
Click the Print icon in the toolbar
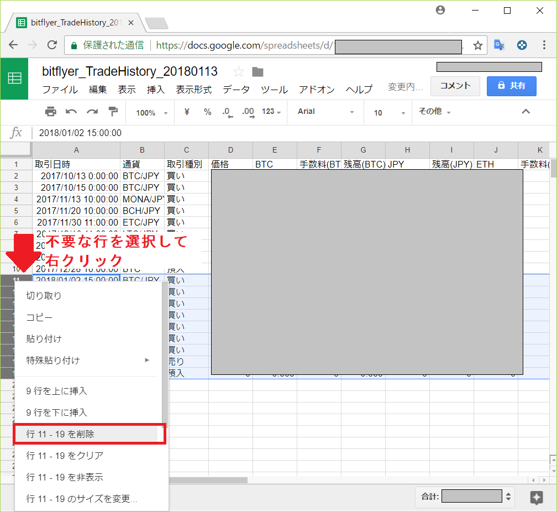pyautogui.click(x=50, y=112)
